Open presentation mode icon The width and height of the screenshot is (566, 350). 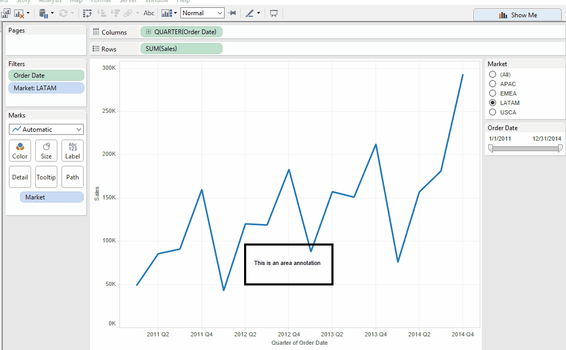pyautogui.click(x=274, y=13)
